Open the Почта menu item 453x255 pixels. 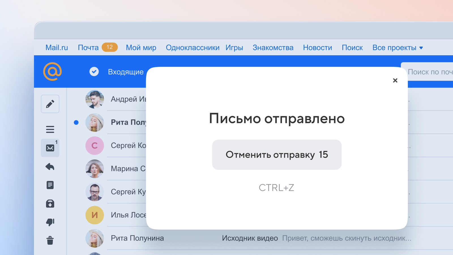(x=88, y=48)
